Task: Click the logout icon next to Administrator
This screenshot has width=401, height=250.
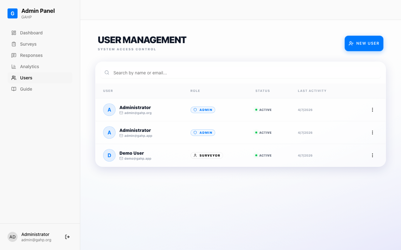Action: [x=67, y=237]
